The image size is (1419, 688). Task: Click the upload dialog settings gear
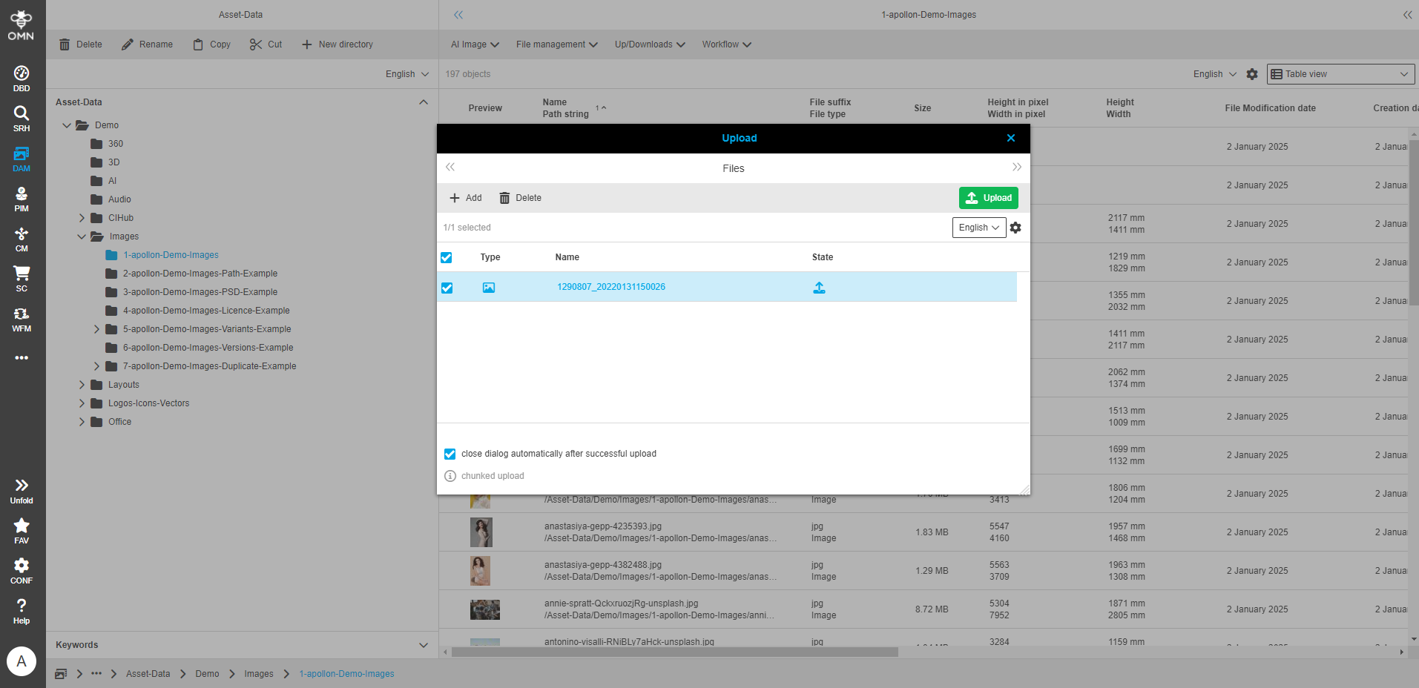click(1015, 228)
